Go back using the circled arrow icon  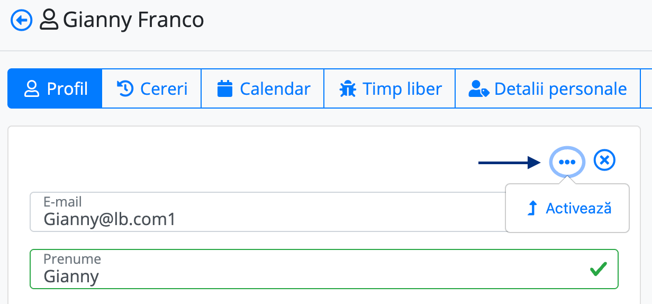(22, 21)
